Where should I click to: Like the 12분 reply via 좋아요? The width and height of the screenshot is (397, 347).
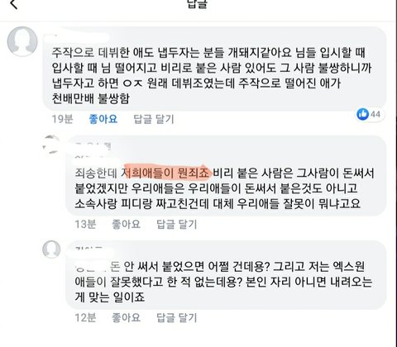126,317
